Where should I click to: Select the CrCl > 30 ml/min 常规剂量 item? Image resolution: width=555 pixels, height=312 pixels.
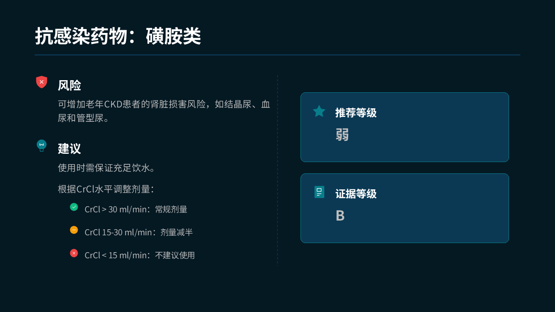coord(136,209)
